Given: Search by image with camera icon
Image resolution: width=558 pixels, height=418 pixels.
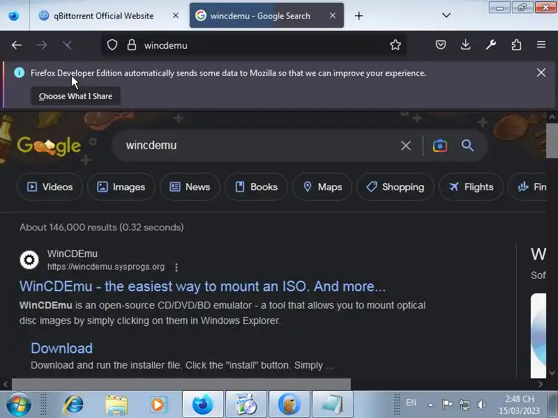Looking at the screenshot, I should point(440,146).
